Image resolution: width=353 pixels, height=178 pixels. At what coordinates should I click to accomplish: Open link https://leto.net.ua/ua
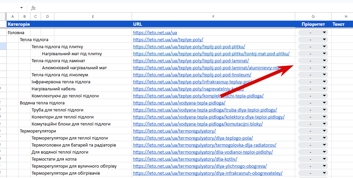click(155, 32)
